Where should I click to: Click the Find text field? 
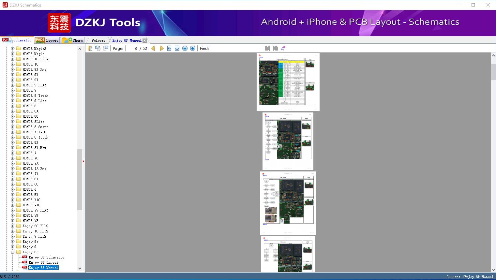point(236,48)
